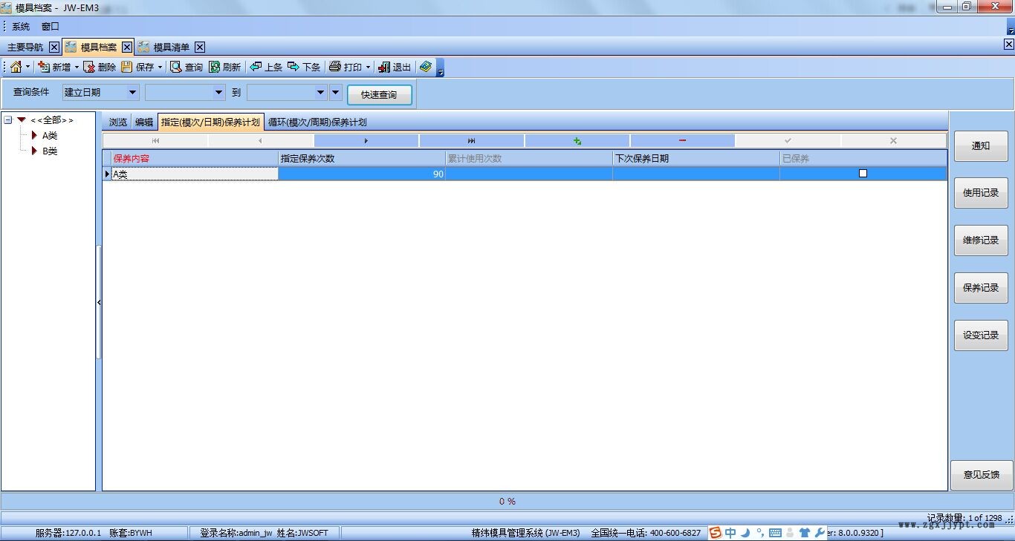Image resolution: width=1015 pixels, height=541 pixels.
Task: Switch to the 循环(模次/周期)保养计划 tab
Action: [x=317, y=122]
